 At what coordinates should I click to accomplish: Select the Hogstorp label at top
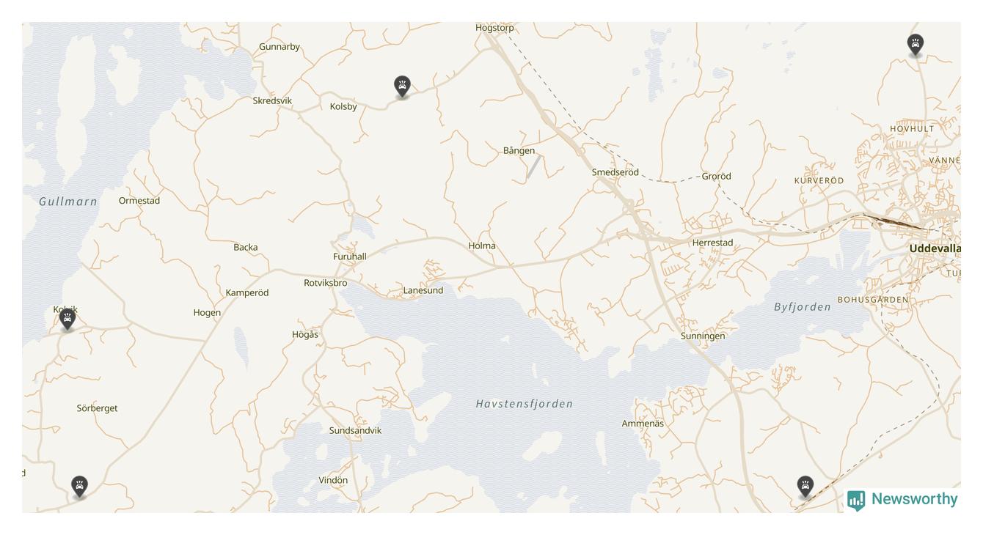click(494, 28)
